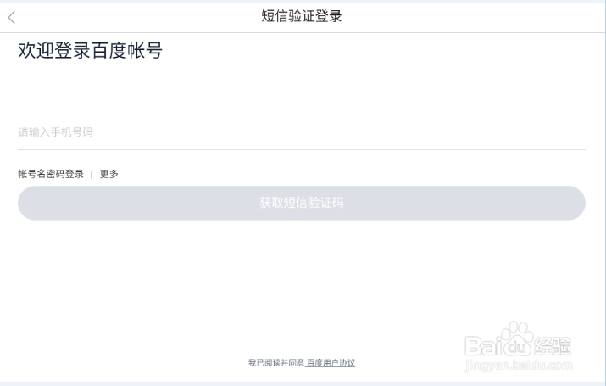Click the 协议 characters at the bottom

[347, 363]
